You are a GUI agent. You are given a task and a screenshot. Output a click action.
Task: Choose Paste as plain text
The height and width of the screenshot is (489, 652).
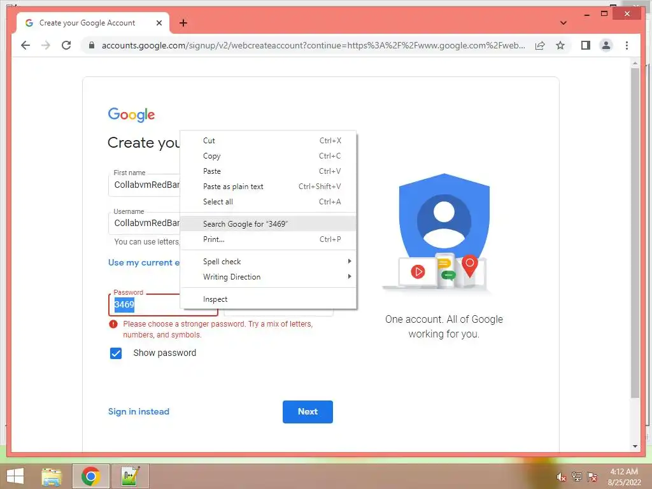tap(268, 187)
